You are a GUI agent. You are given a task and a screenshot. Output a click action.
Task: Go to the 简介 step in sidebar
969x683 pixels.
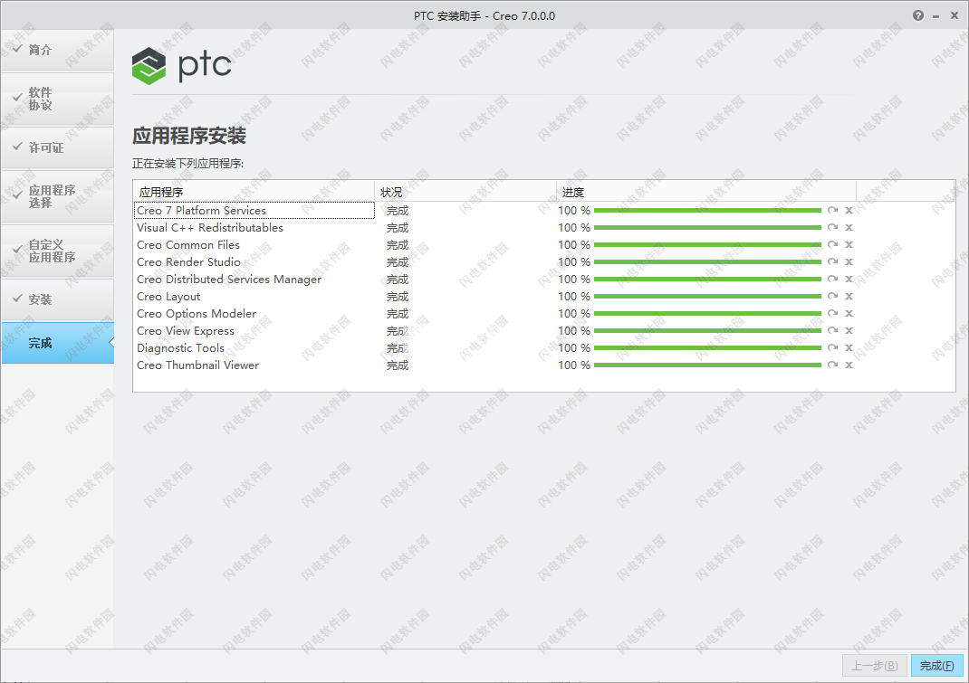point(57,50)
